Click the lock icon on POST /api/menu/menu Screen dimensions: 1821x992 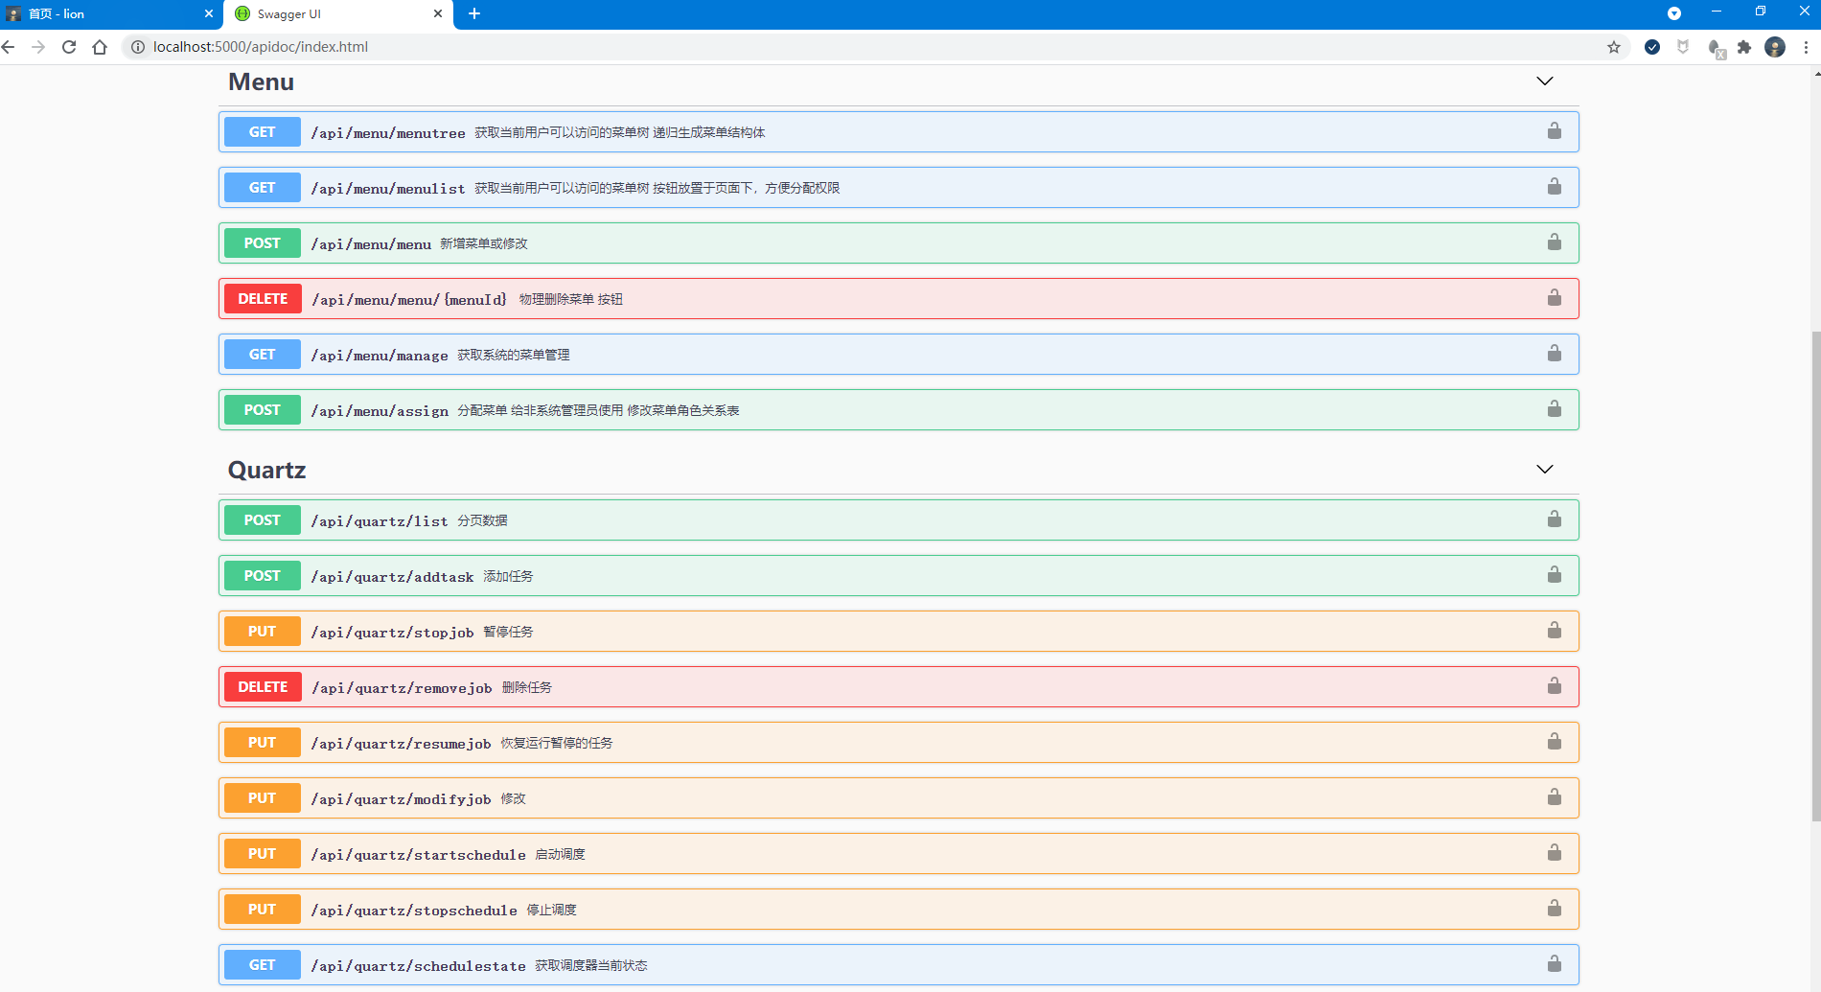(1554, 242)
